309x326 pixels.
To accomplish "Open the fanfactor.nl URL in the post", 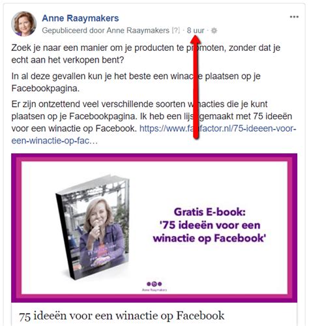I will click(218, 128).
